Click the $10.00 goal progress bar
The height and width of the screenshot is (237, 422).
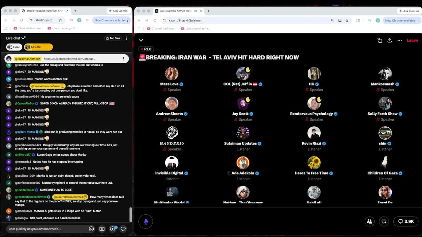click(38, 47)
